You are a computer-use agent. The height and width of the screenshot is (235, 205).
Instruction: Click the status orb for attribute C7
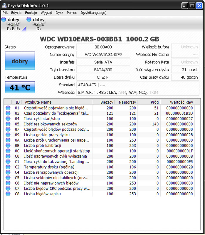click(x=8, y=188)
